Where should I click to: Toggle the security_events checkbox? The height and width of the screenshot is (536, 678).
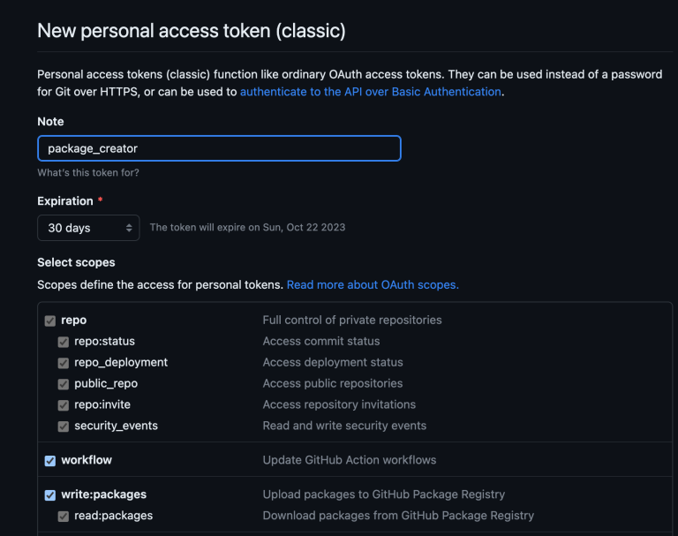(64, 427)
